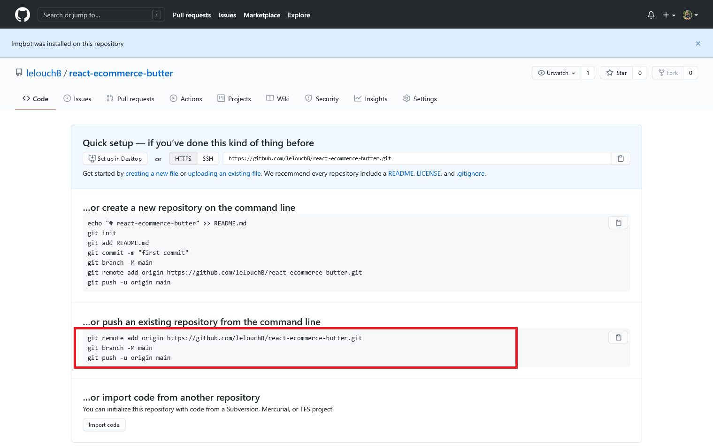Click the repository book icon beside lelouchB

click(19, 73)
